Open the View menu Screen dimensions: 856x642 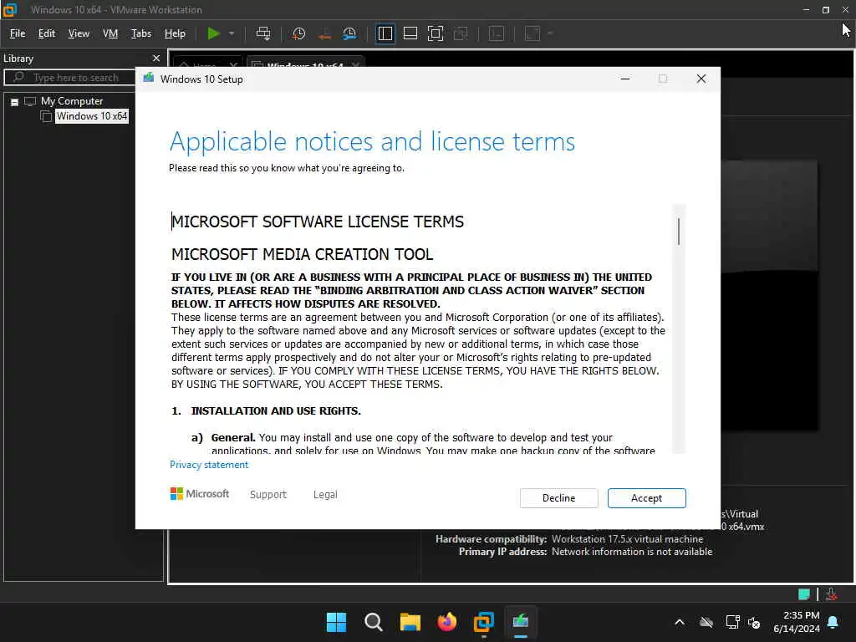coord(79,33)
